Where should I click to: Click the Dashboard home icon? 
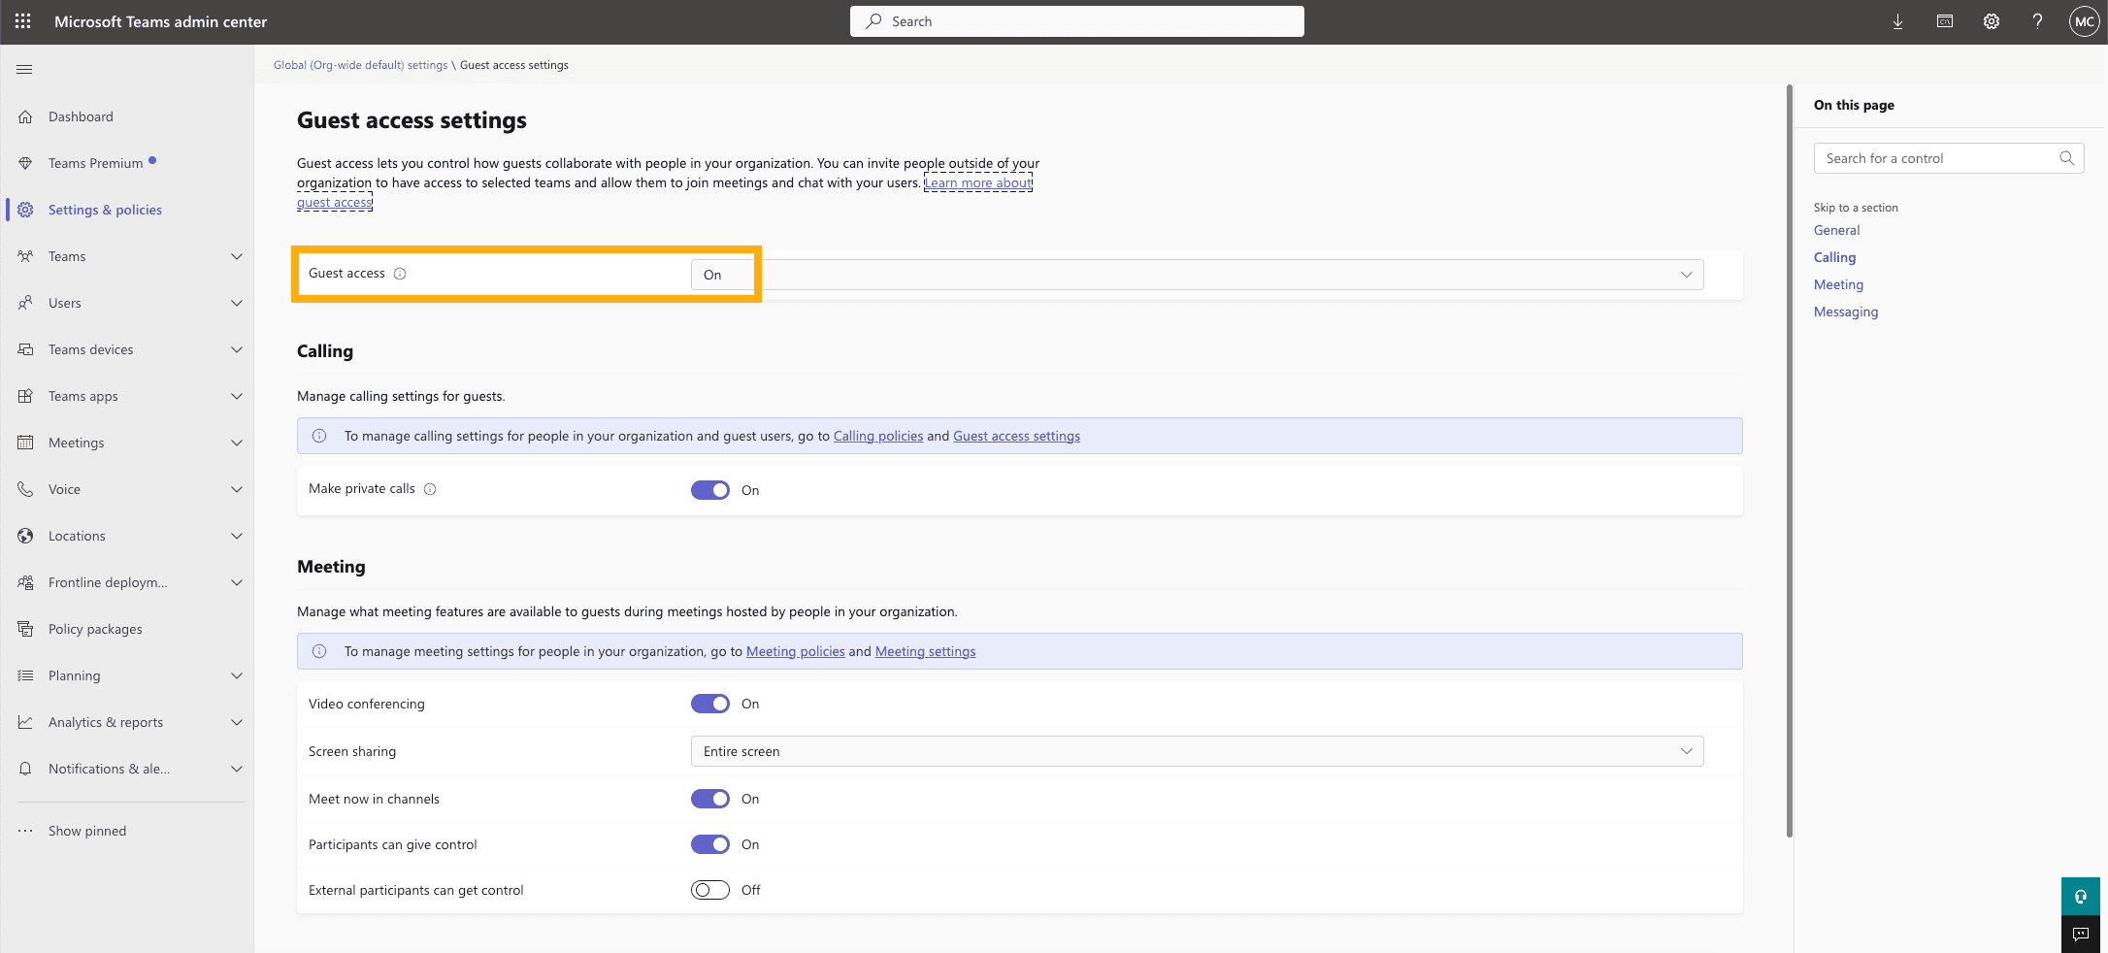[x=25, y=116]
